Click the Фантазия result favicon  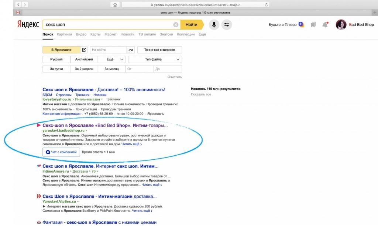pos(39,222)
